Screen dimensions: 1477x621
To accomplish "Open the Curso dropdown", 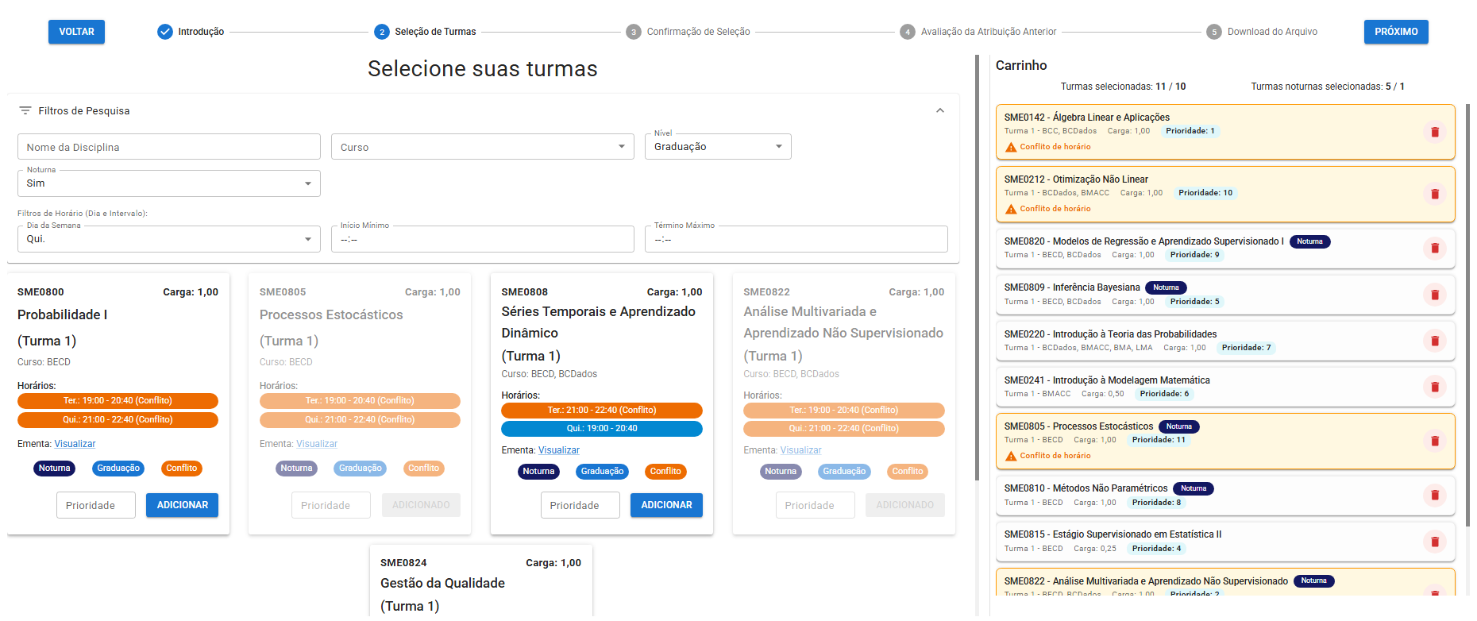I will click(482, 147).
